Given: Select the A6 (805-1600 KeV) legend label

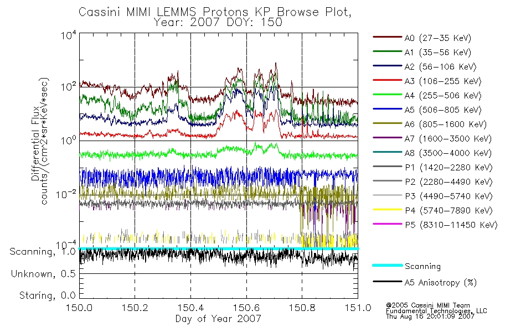Looking at the screenshot, I should click(x=446, y=124).
